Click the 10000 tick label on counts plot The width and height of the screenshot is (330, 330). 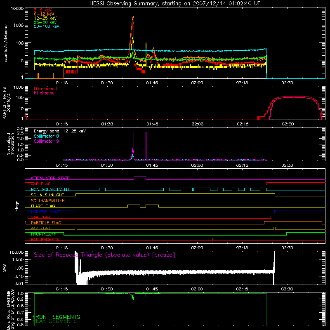[x=17, y=8]
